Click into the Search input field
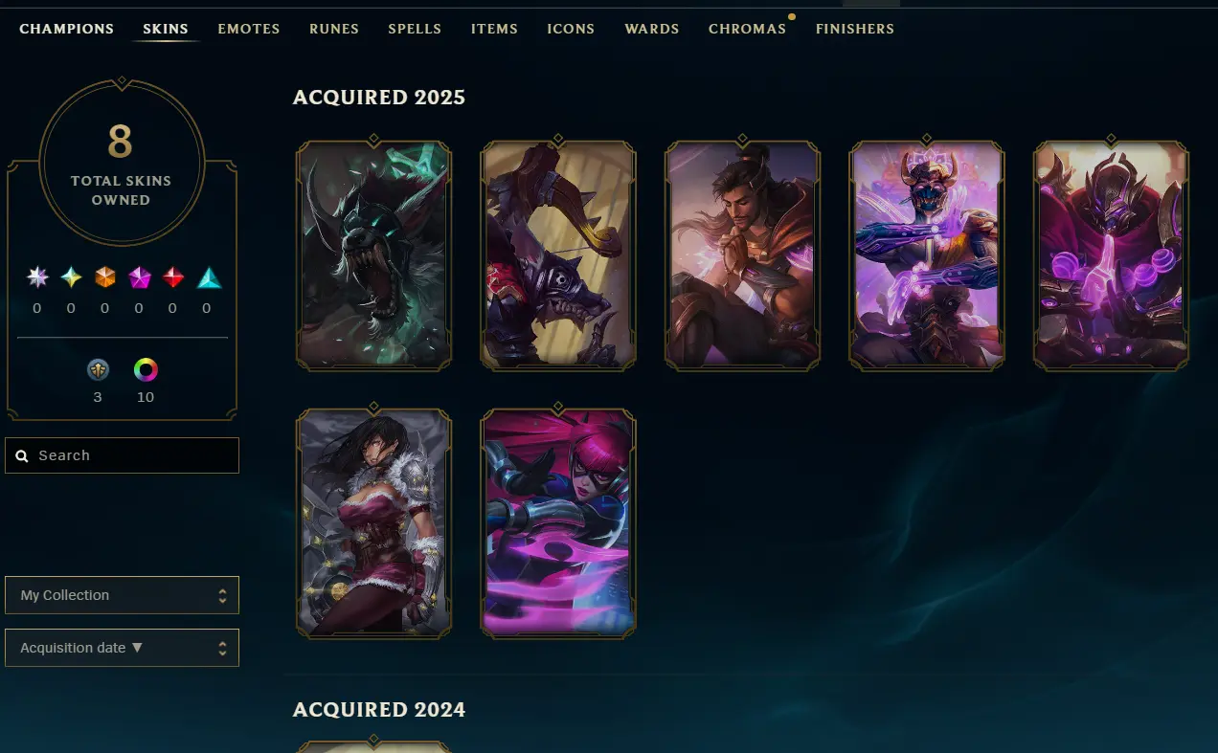Image resolution: width=1218 pixels, height=753 pixels. point(122,455)
